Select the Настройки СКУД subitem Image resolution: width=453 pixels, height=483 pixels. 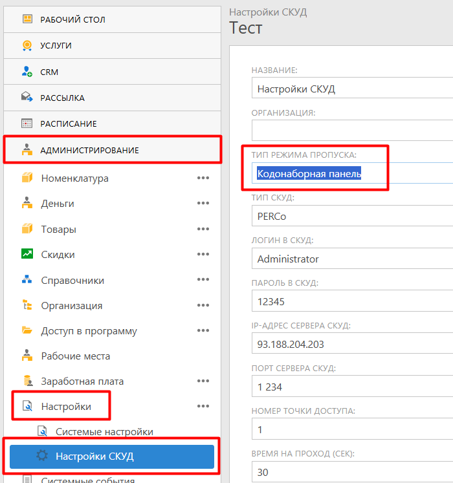pos(112,456)
